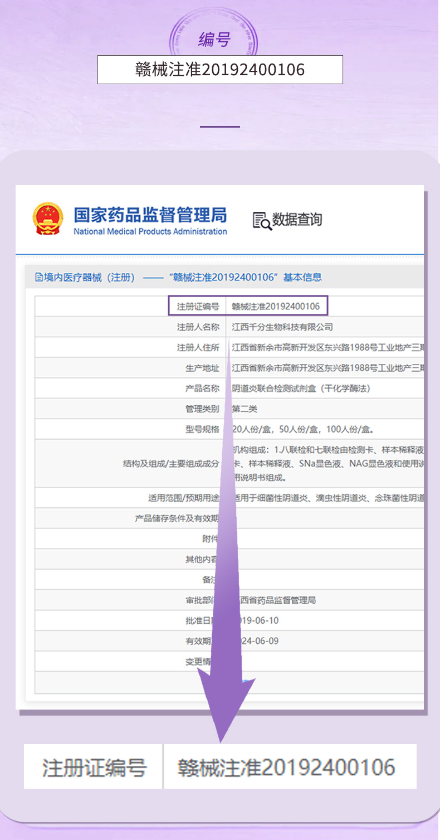Click the 第二类 value
440x840 pixels.
245,409
